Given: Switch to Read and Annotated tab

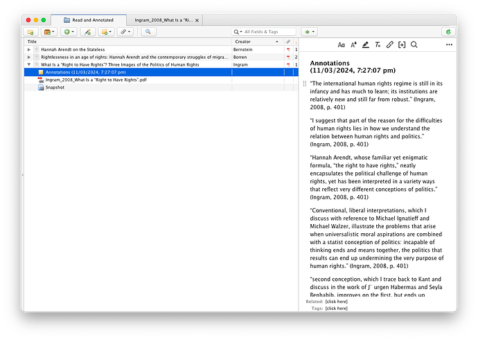Looking at the screenshot, I should (x=89, y=20).
